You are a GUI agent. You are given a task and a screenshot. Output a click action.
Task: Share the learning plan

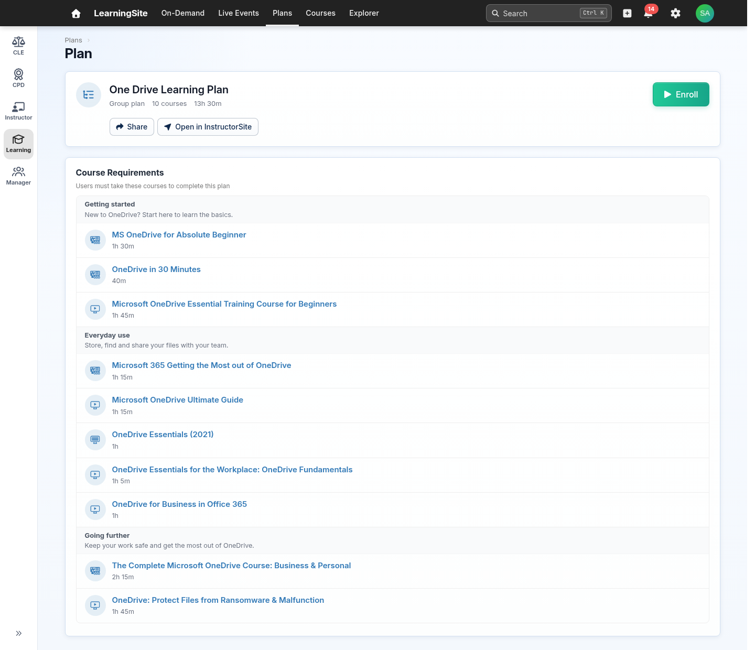point(132,127)
